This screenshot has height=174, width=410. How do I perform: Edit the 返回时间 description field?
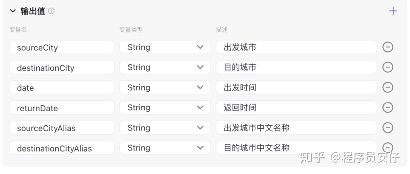pos(296,108)
